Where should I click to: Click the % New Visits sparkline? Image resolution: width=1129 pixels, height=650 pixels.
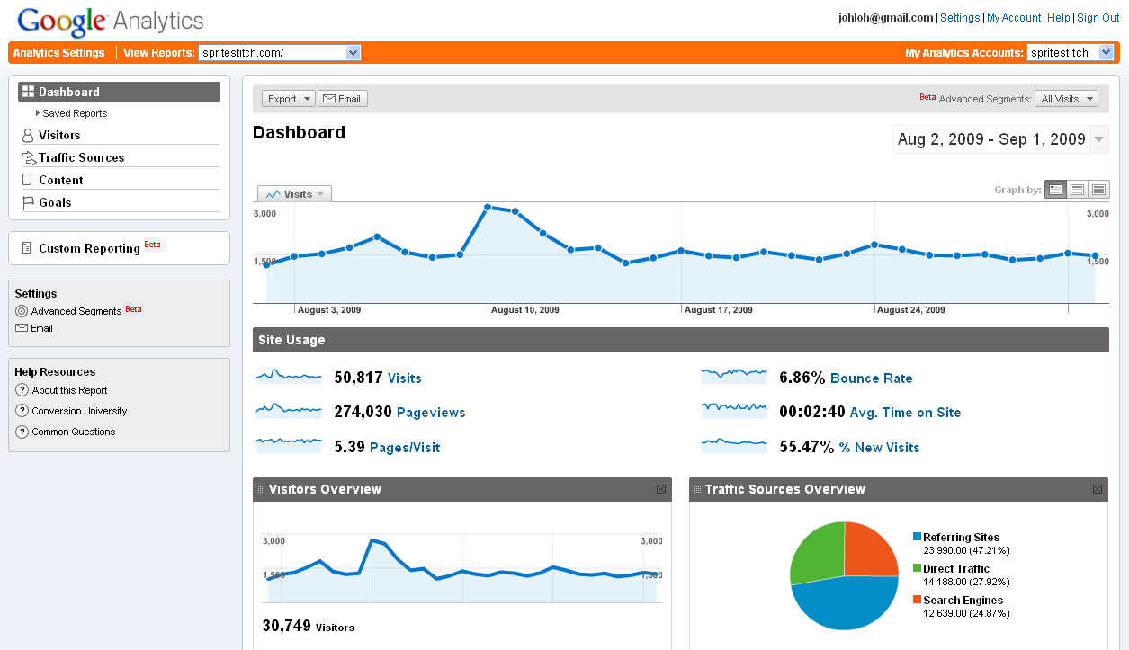[x=734, y=444]
